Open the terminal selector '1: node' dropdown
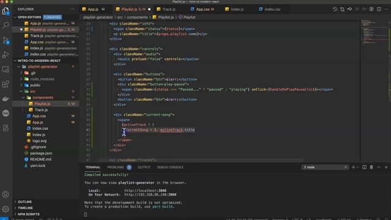 point(325,167)
